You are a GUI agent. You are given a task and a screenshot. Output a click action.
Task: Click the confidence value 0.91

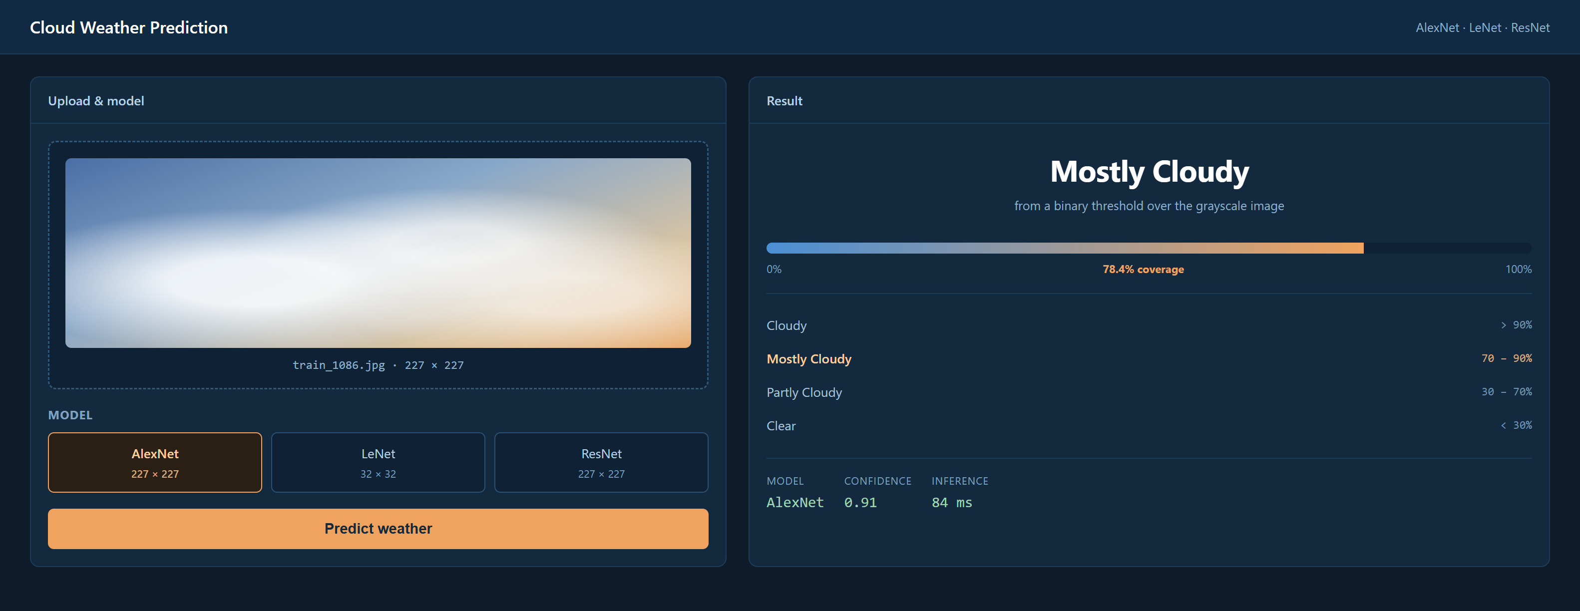(860, 503)
